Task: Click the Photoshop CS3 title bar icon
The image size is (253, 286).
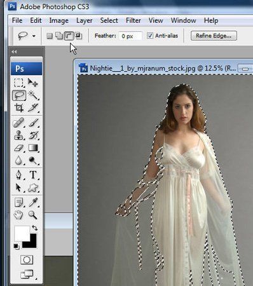Action: (12, 6)
